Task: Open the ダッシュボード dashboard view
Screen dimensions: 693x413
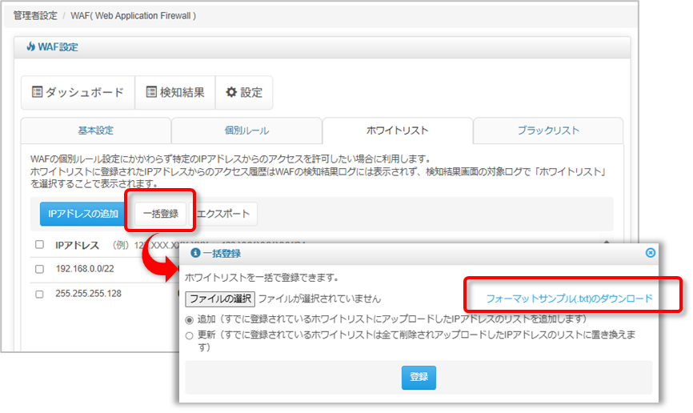Action: tap(78, 93)
